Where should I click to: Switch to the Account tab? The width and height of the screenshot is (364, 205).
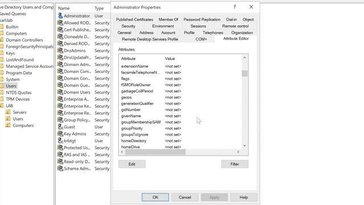point(168,32)
